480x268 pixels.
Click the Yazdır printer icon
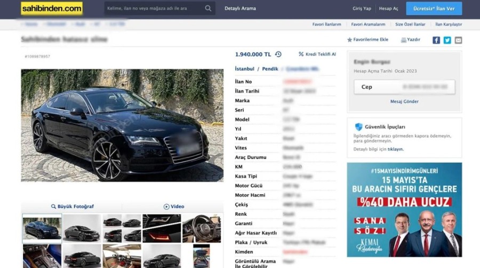point(404,40)
